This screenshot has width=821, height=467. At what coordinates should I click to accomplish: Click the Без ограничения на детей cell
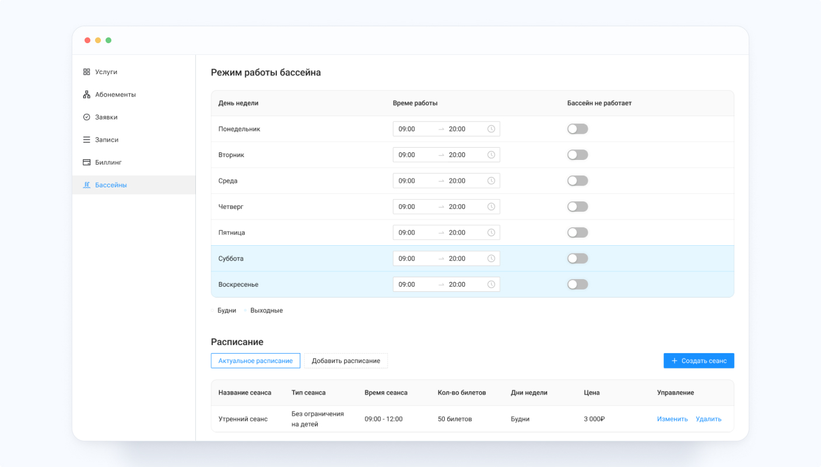point(318,419)
